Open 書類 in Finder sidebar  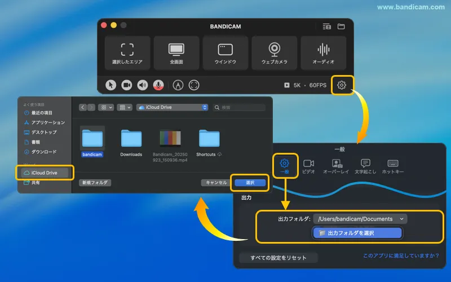pos(32,142)
